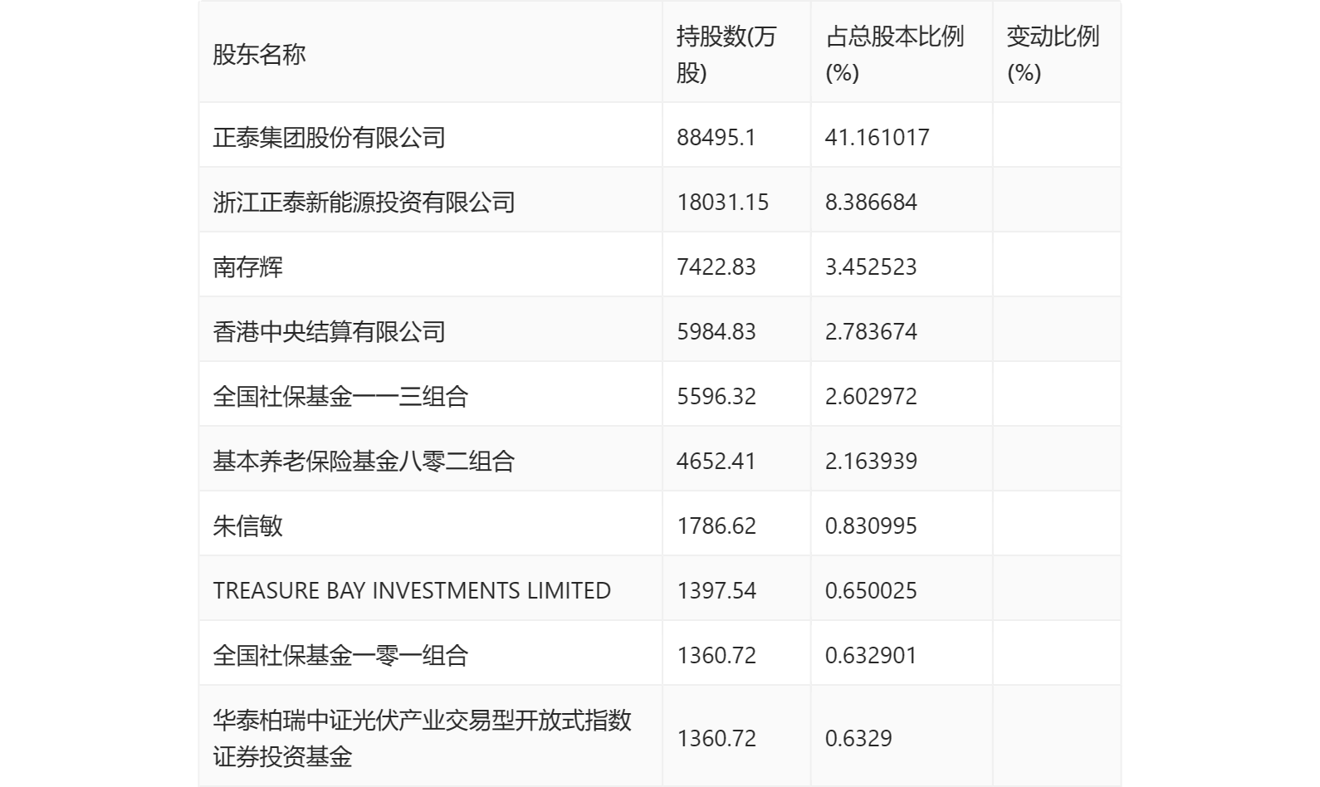
Task: Click the 占总股本比例(%) column header
Action: point(894,55)
